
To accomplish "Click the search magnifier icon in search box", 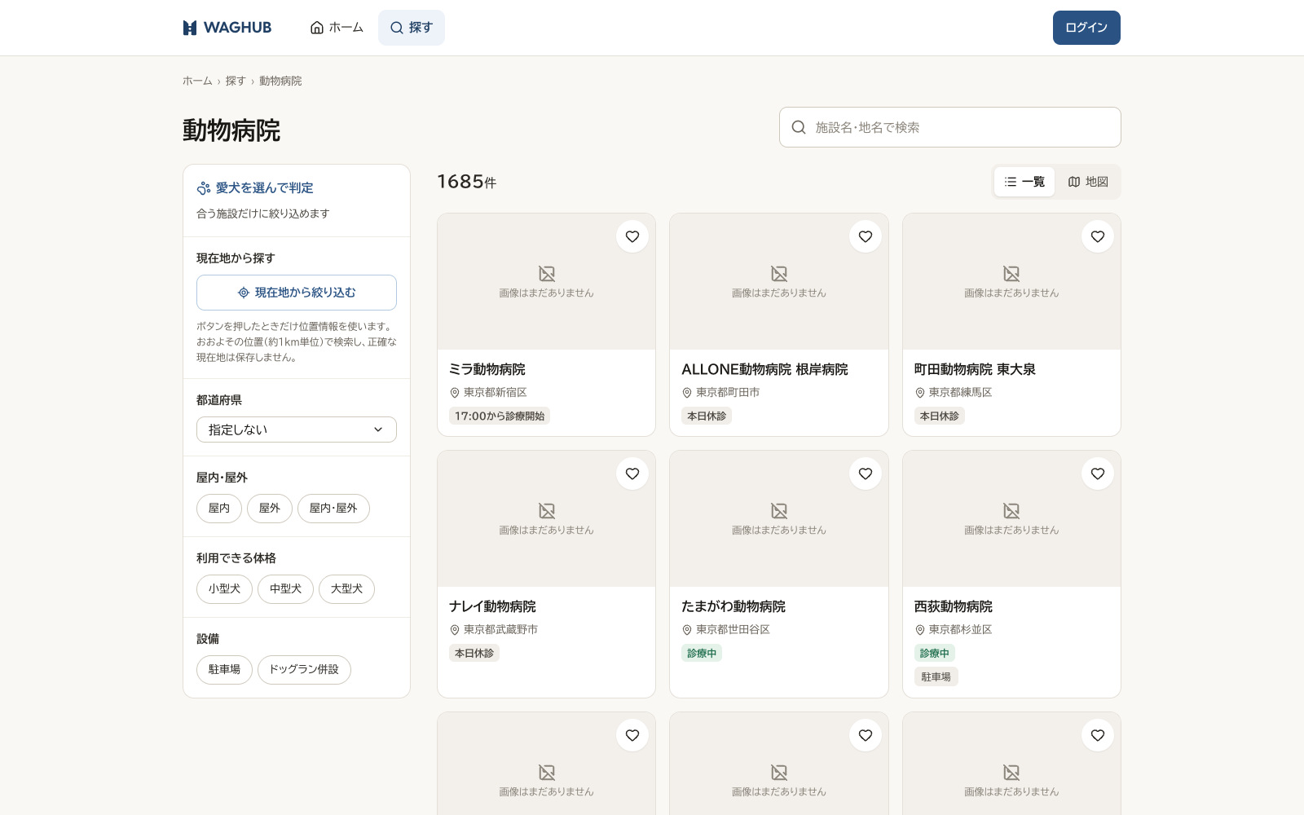I will 799,127.
